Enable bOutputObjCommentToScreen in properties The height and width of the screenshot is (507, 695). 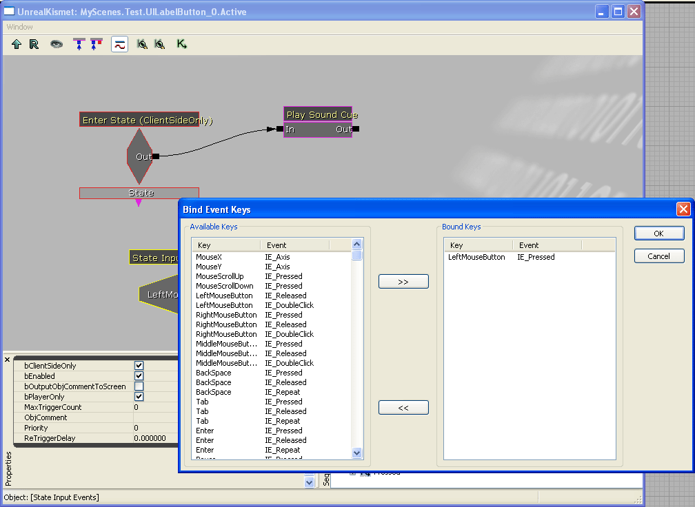click(140, 386)
